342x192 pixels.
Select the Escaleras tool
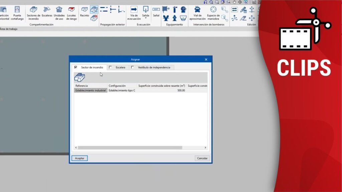(47, 12)
